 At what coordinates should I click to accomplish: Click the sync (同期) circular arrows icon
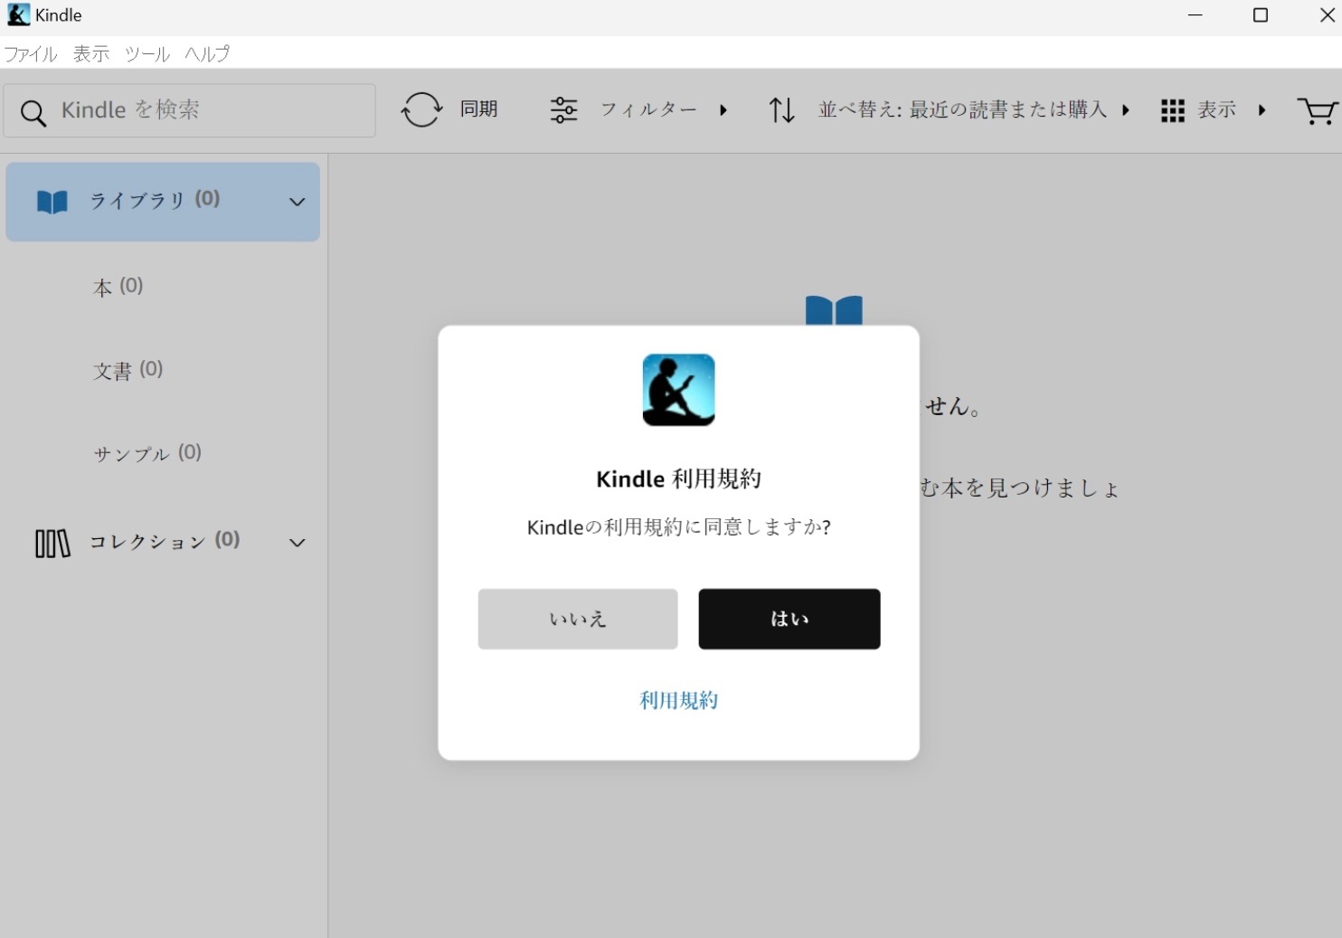pyautogui.click(x=421, y=110)
